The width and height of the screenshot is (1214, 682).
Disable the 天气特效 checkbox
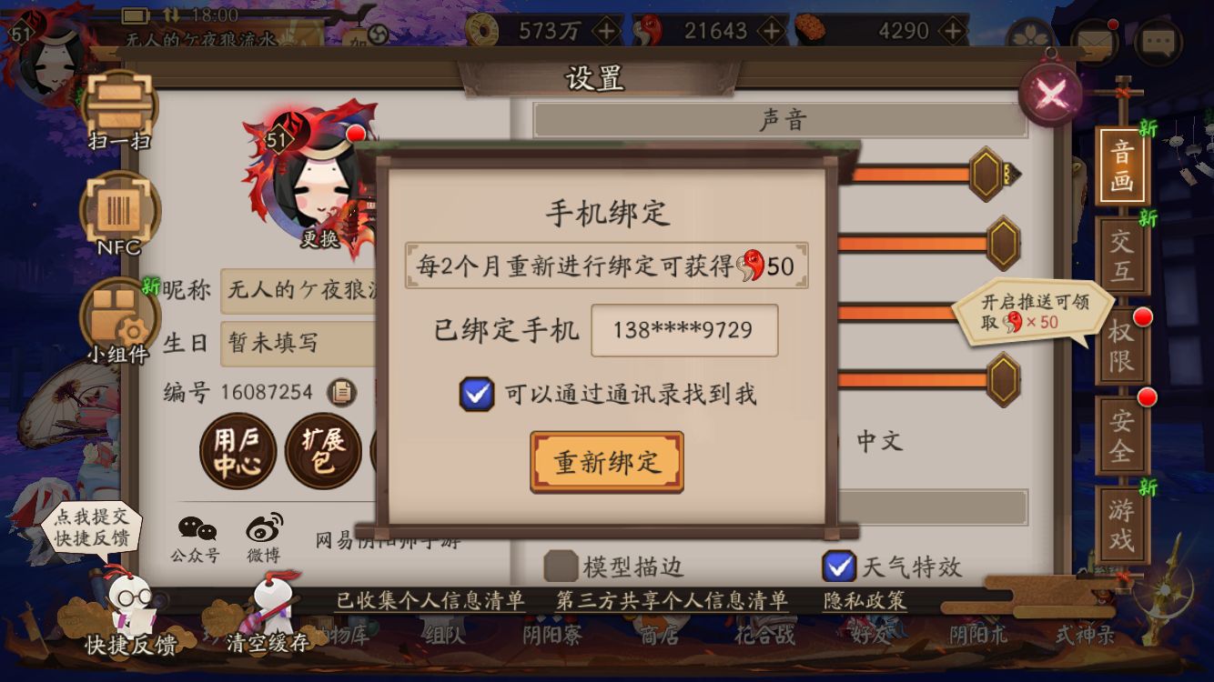[x=839, y=567]
